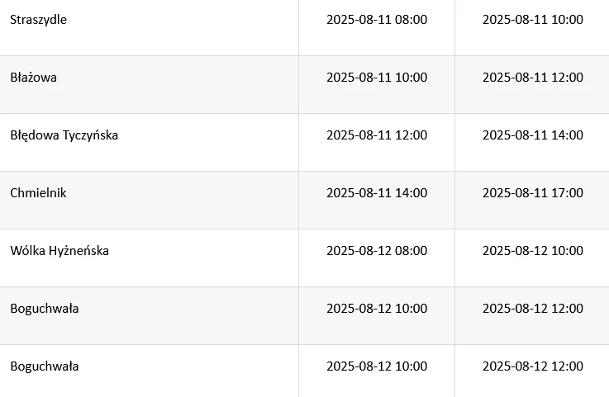
Task: Click the Chmielnik location entry
Action: pos(38,193)
